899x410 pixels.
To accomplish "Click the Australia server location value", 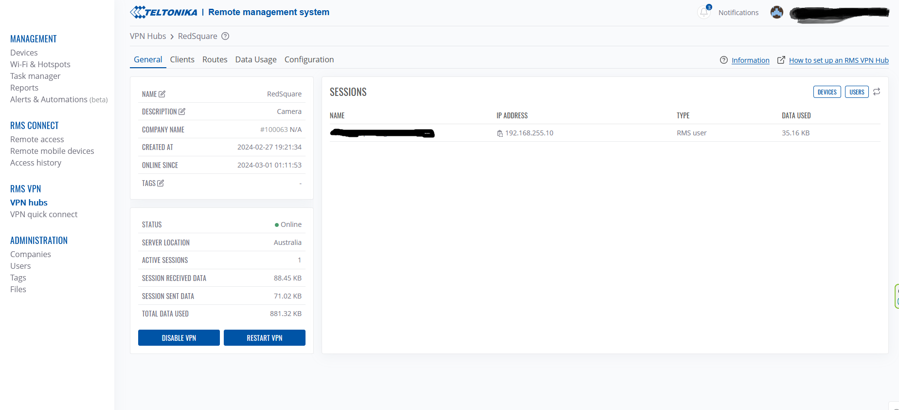I will (288, 242).
